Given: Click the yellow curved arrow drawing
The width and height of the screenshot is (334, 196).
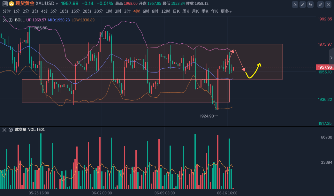Looking at the screenshot, I should 252,72.
